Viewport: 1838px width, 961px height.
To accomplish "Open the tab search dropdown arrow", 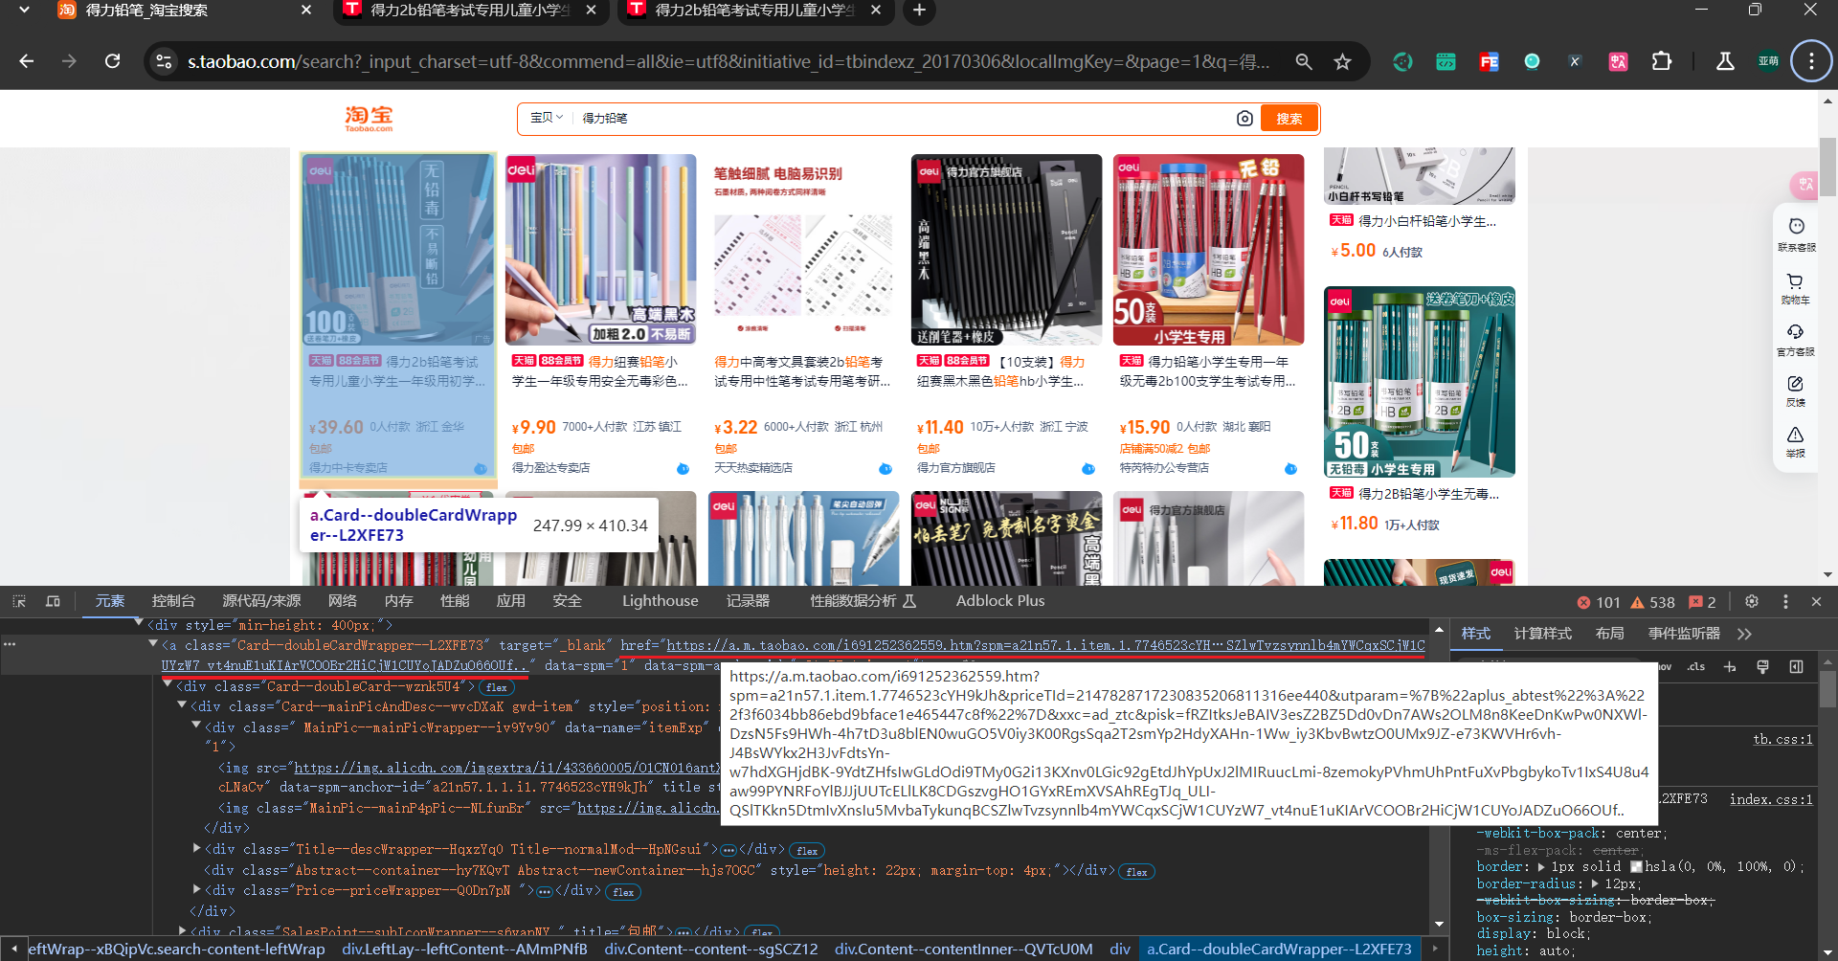I will pos(25,10).
